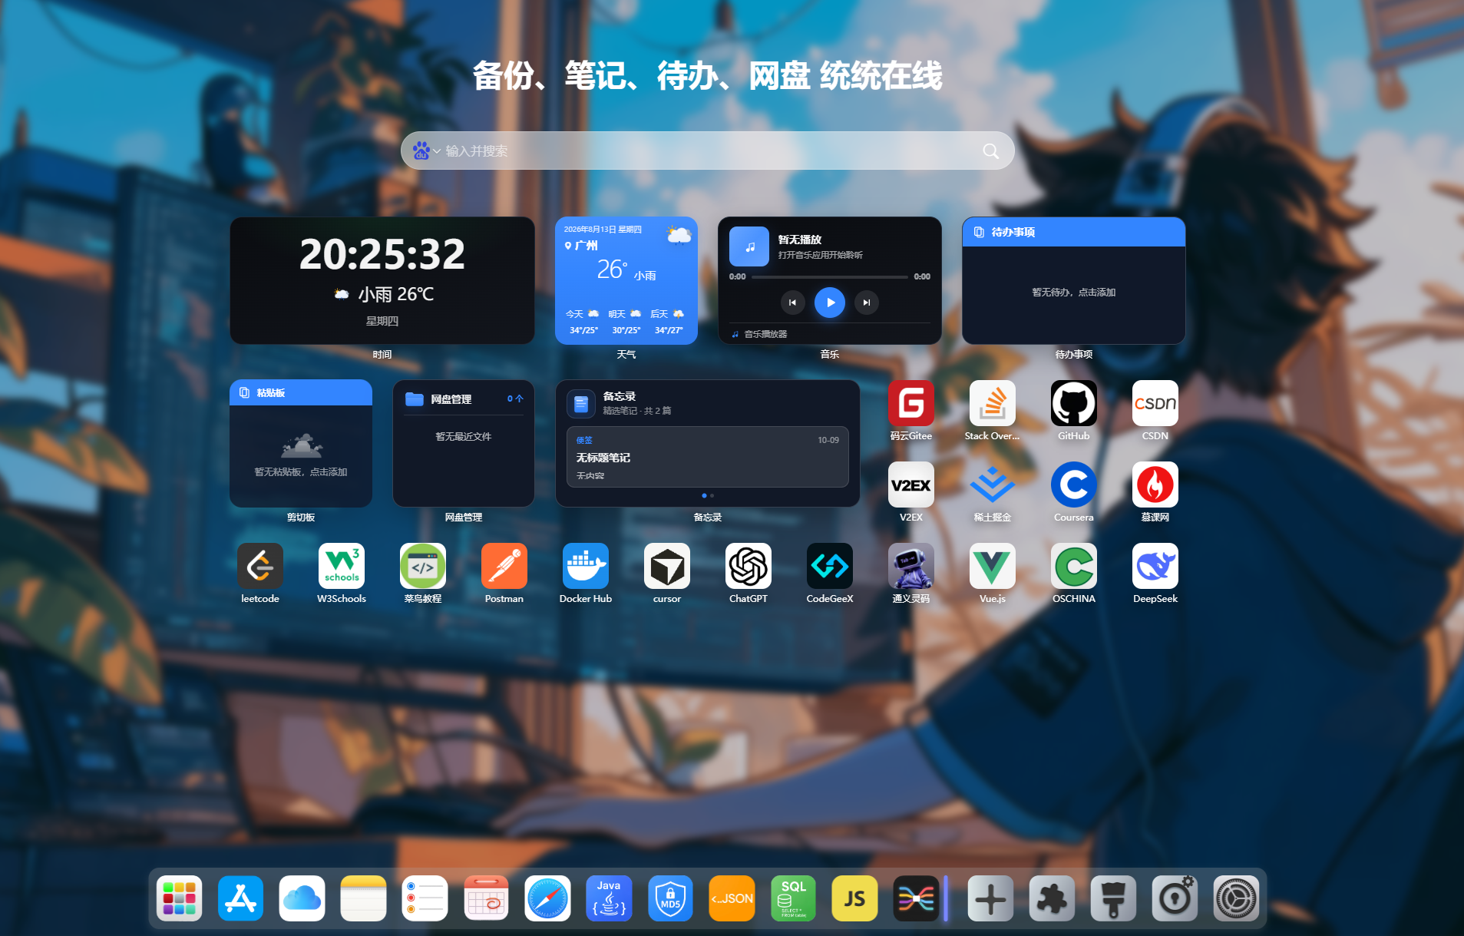Click 暂无最近文件 text in 网盘管理
Image resolution: width=1464 pixels, height=936 pixels.
coord(464,437)
